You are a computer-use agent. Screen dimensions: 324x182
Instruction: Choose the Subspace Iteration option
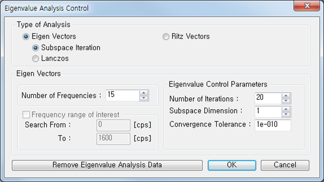[x=36, y=48]
